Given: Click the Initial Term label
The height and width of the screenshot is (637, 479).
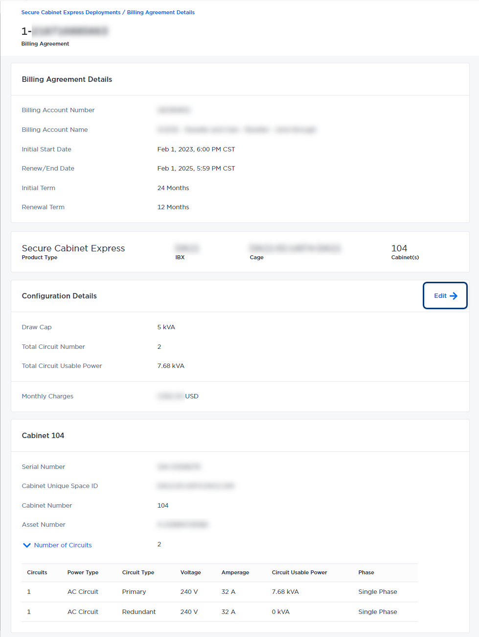Looking at the screenshot, I should [39, 188].
